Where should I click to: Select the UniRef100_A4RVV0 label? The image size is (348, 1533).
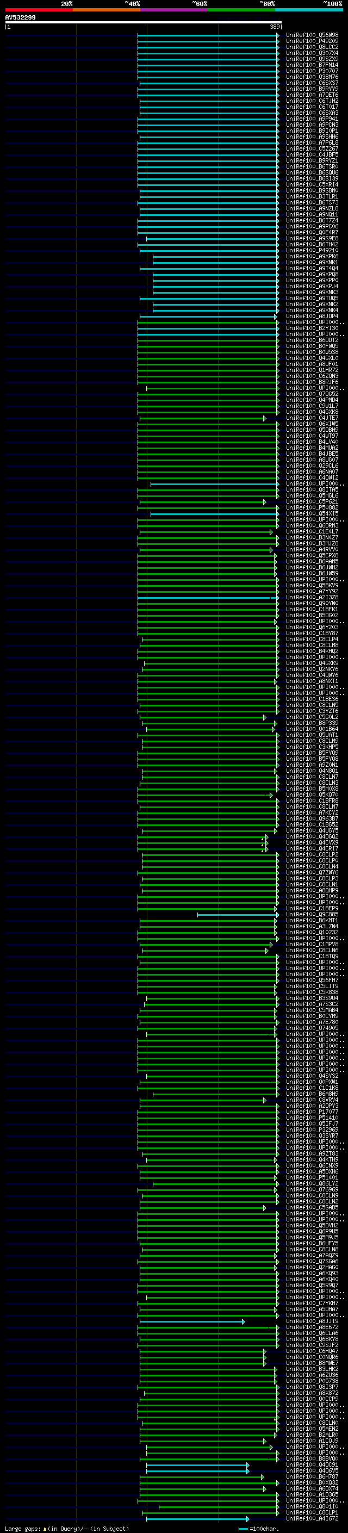(x=312, y=550)
